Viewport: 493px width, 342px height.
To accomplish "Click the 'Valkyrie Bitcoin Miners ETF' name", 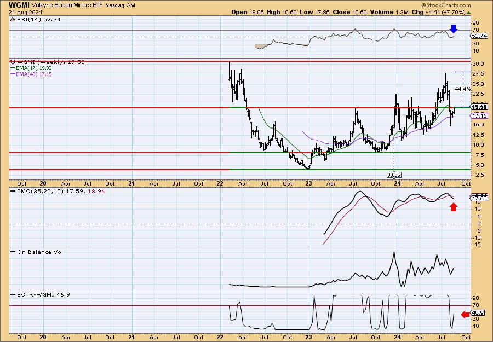I will tap(67, 5).
